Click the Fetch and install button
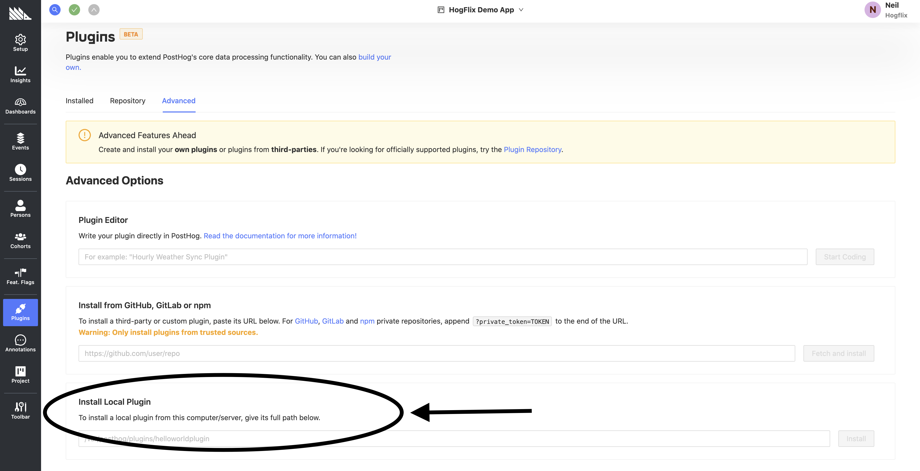Image resolution: width=920 pixels, height=471 pixels. pos(838,353)
